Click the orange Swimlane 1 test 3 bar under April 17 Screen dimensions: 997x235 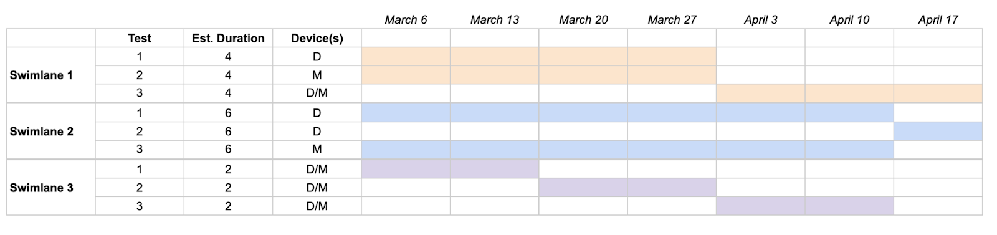coord(938,94)
